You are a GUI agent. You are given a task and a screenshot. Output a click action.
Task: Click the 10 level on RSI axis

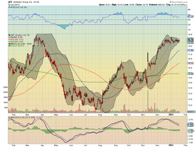coord(189,30)
